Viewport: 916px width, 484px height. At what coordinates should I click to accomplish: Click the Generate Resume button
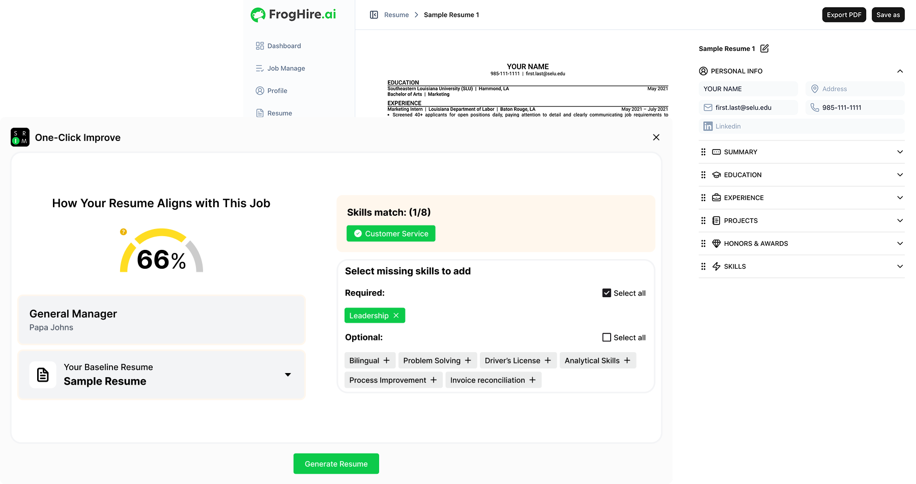click(336, 463)
